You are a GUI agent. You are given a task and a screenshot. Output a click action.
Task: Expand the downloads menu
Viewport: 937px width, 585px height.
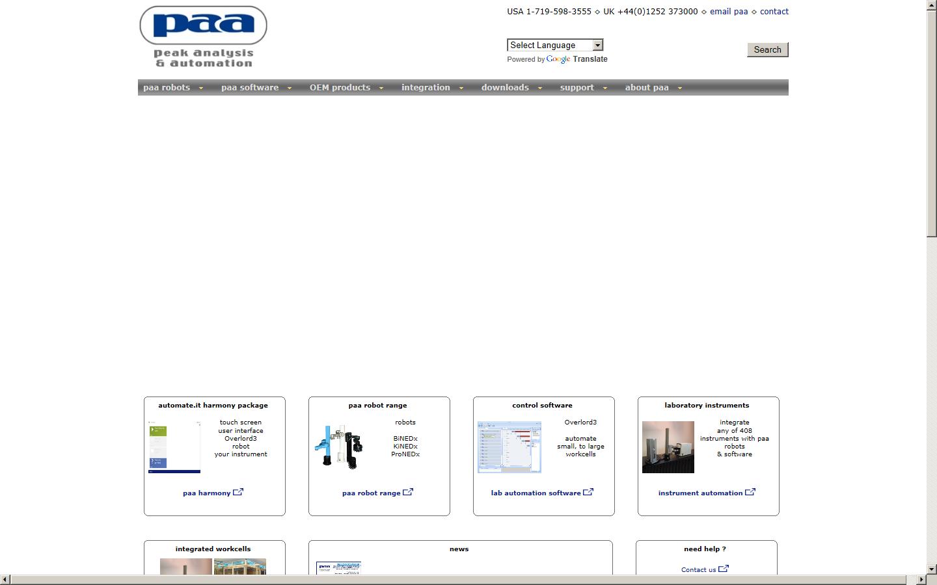click(x=511, y=88)
